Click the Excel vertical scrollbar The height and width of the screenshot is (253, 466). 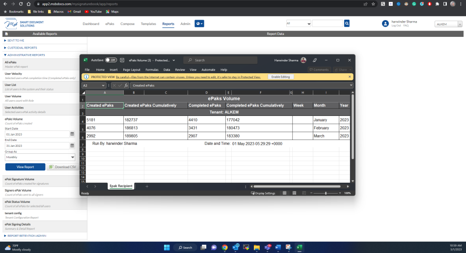click(x=353, y=127)
